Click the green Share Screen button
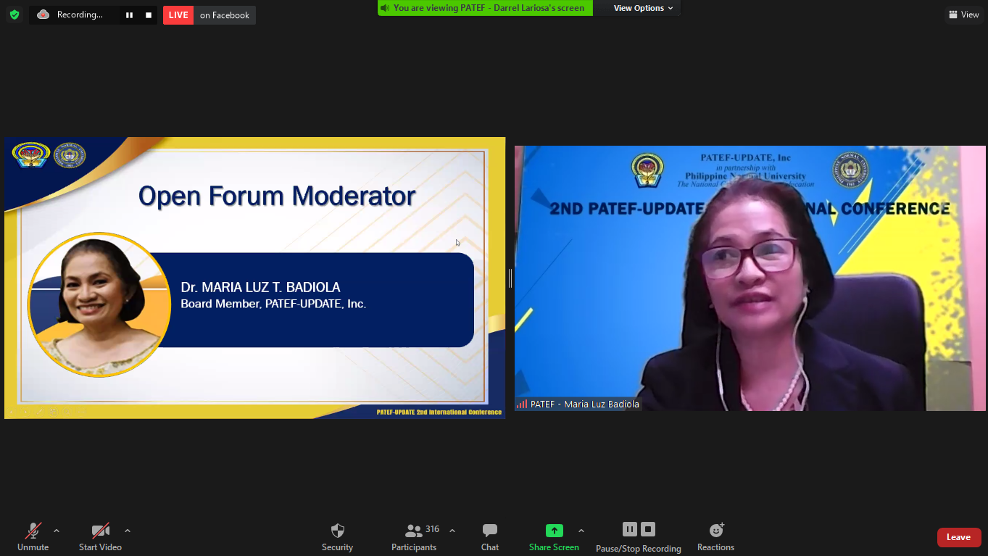988x556 pixels. (x=554, y=536)
